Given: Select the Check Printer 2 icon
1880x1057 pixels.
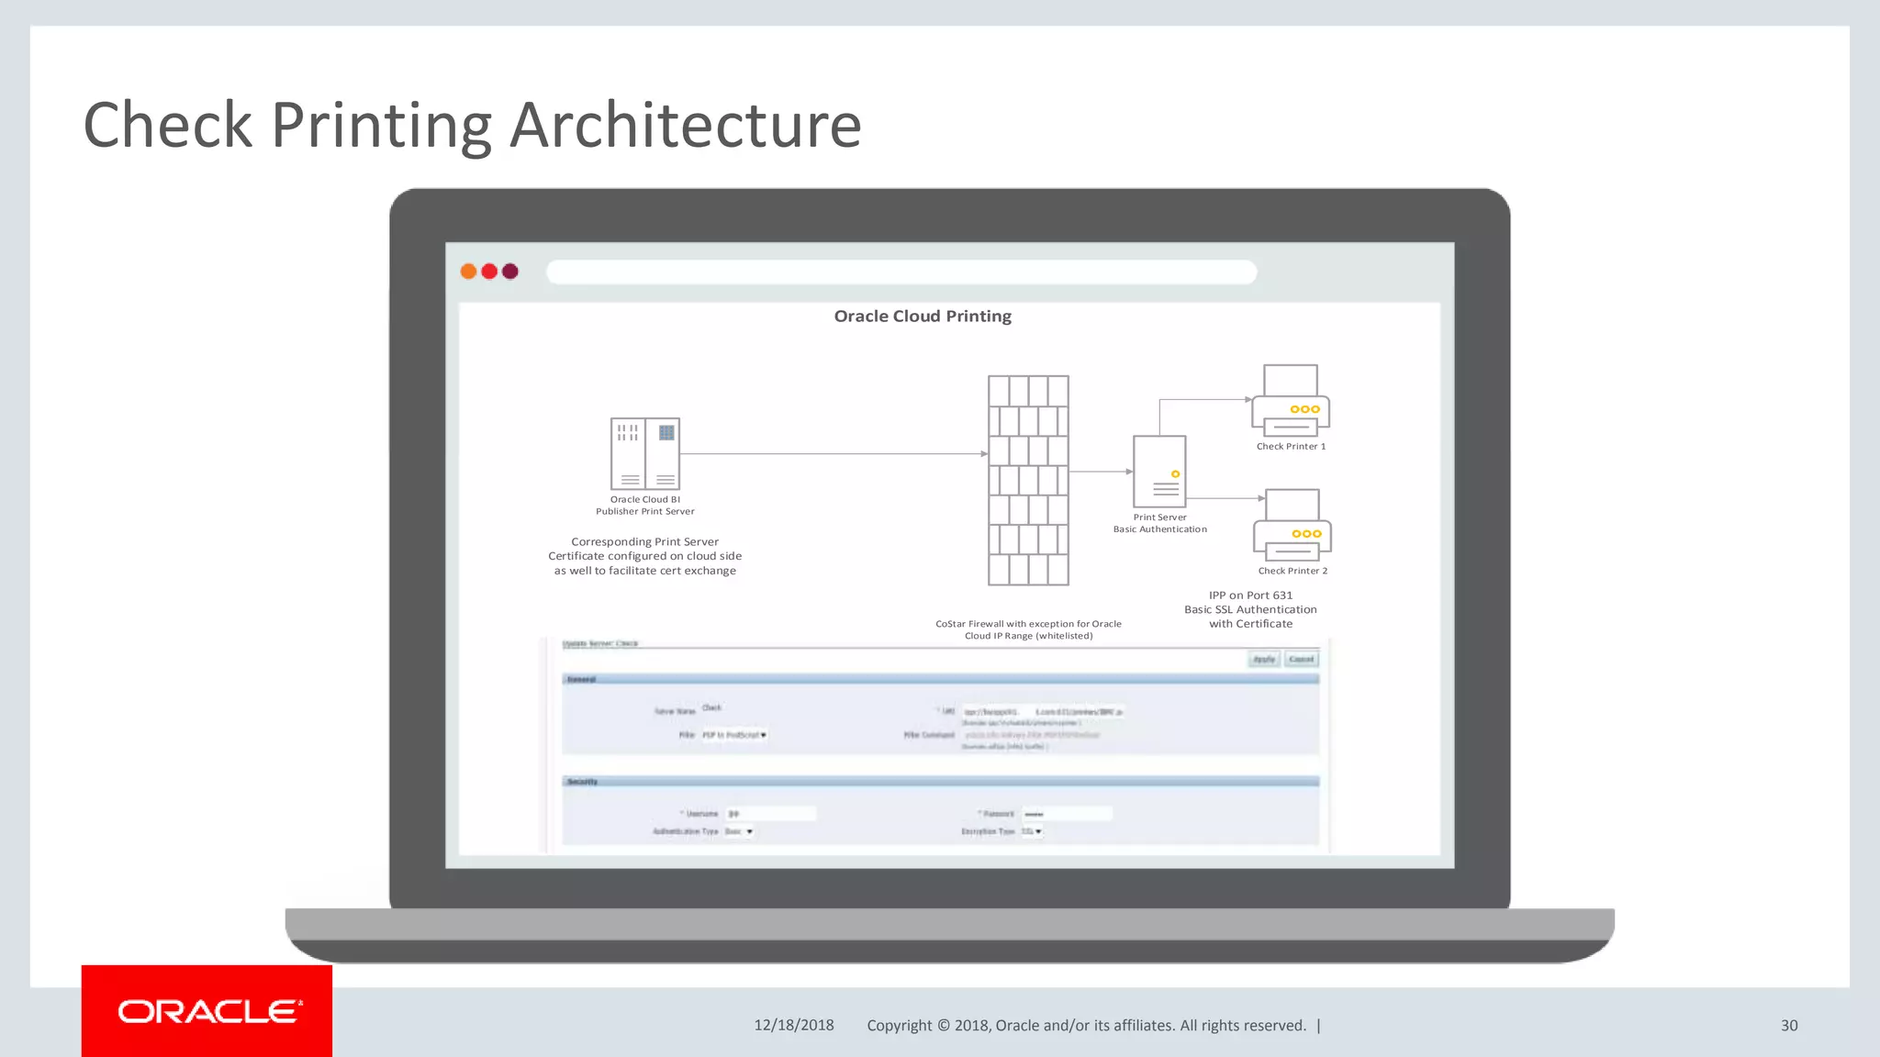Looking at the screenshot, I should pyautogui.click(x=1292, y=525).
